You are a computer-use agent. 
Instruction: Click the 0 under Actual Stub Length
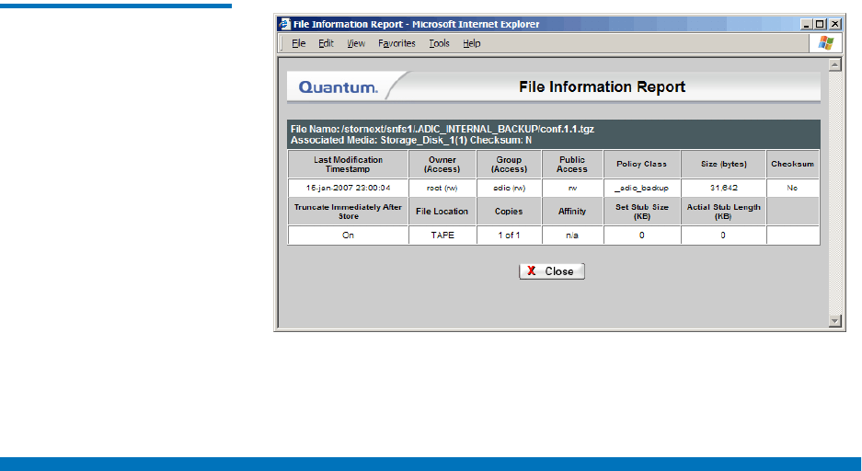723,235
